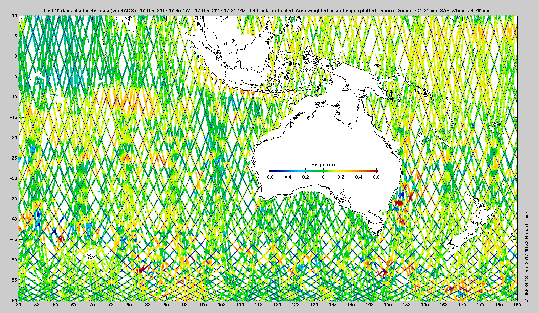The image size is (539, 313).
Task: Click 'Area-weighted mean height' title text
Action: [326, 11]
